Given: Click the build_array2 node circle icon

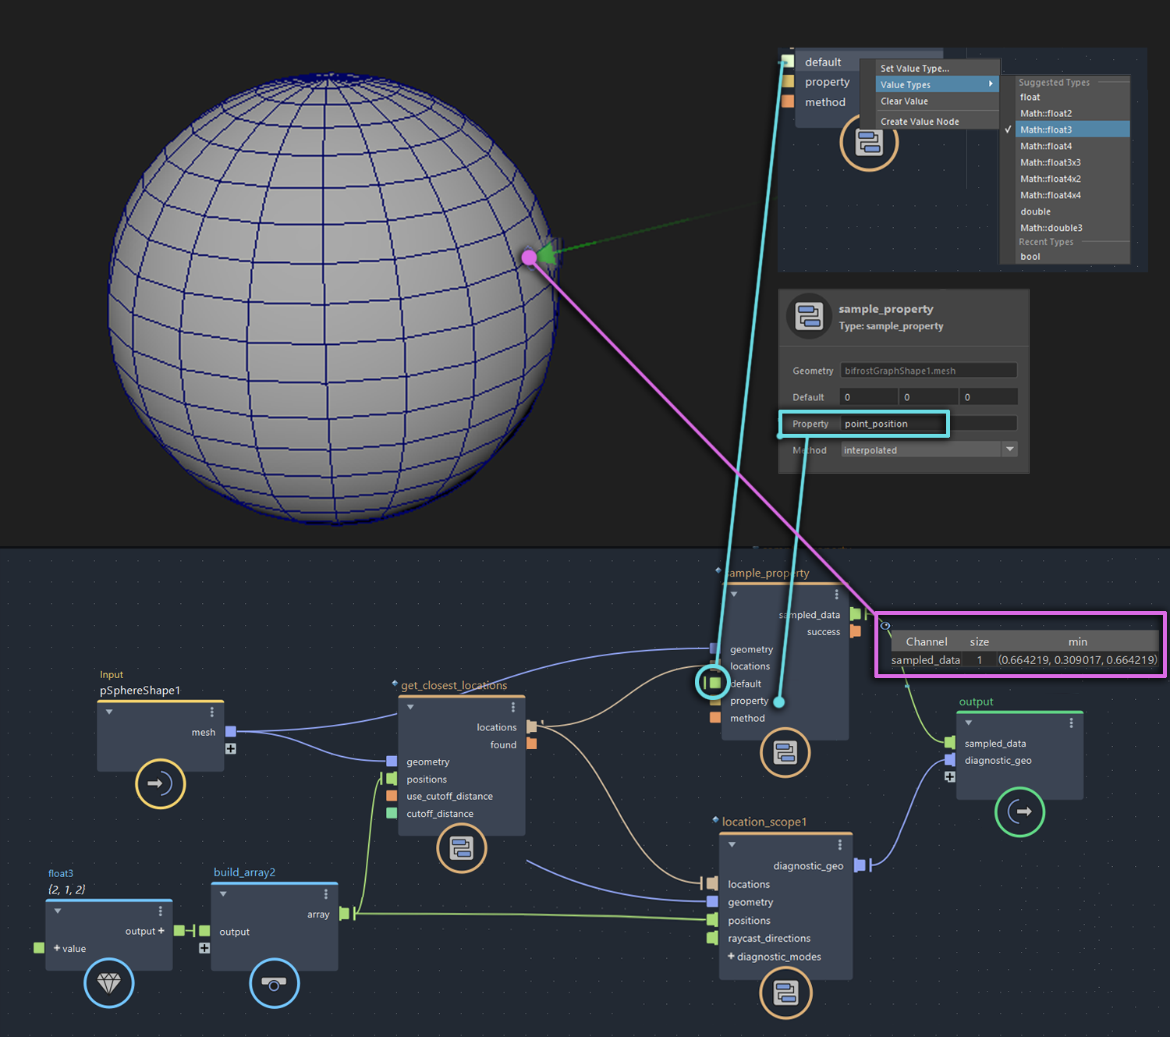Looking at the screenshot, I should coord(274,983).
